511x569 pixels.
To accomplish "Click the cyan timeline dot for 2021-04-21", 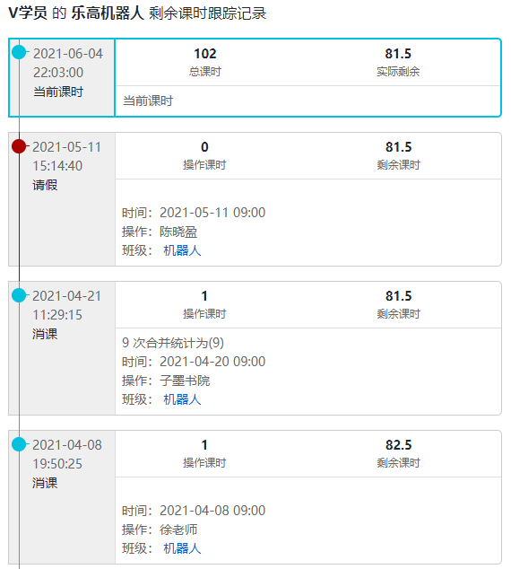I will (x=19, y=295).
